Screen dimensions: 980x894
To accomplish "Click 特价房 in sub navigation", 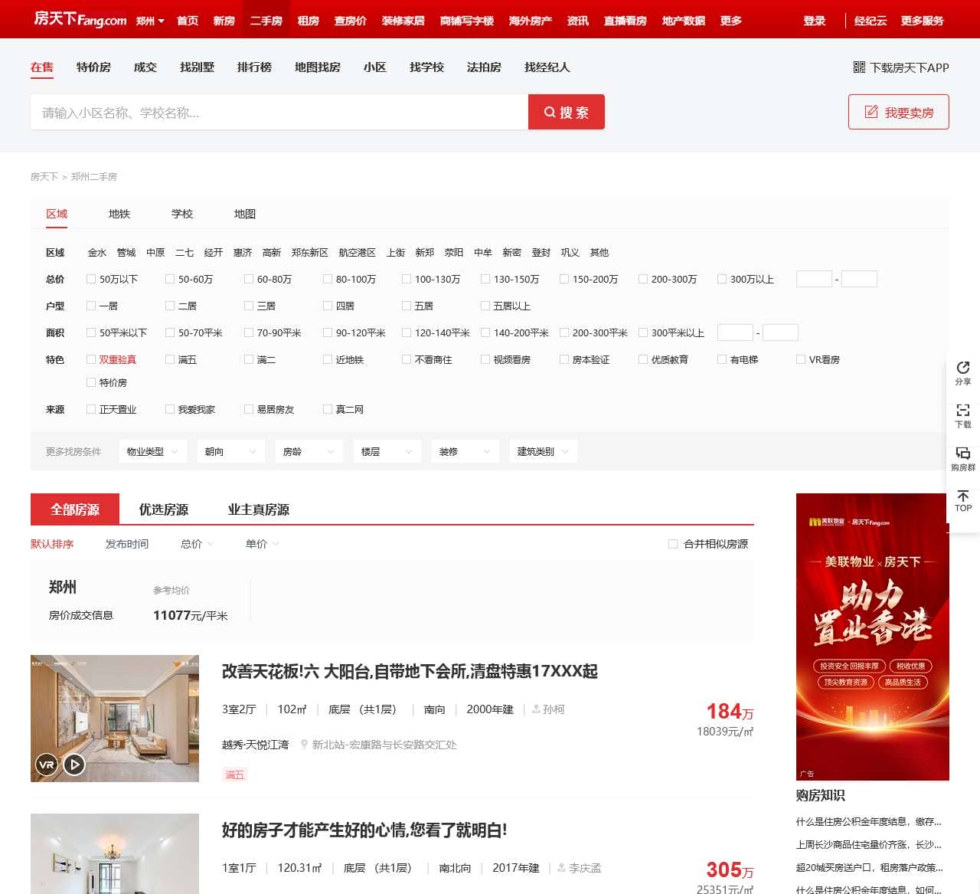I will (93, 67).
